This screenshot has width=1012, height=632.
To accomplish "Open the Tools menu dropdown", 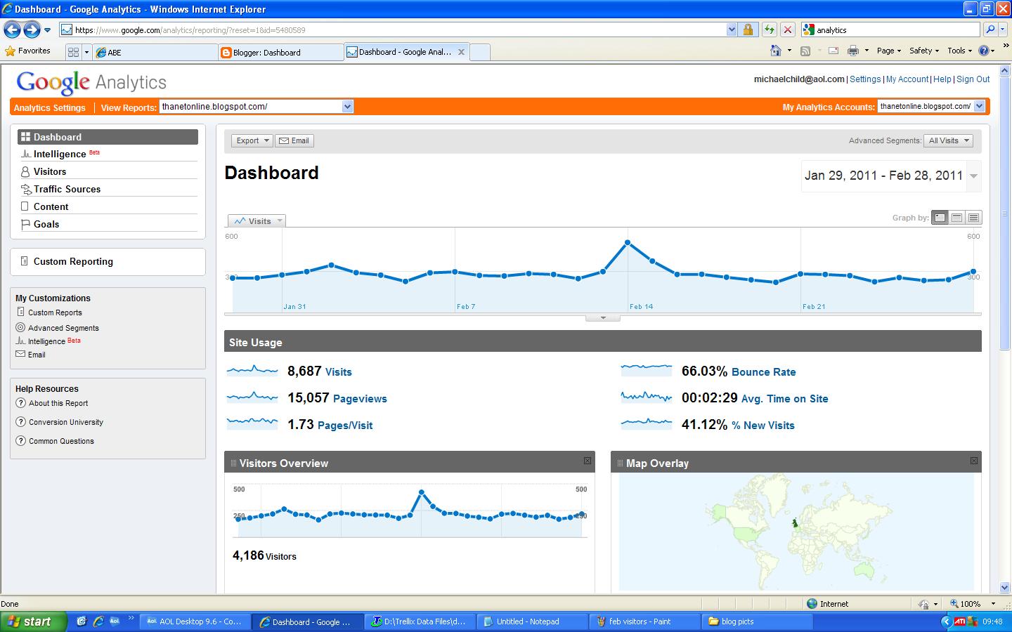I will pos(959,51).
